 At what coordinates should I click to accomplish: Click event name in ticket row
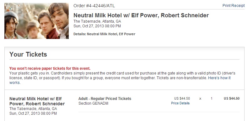coord(37,101)
